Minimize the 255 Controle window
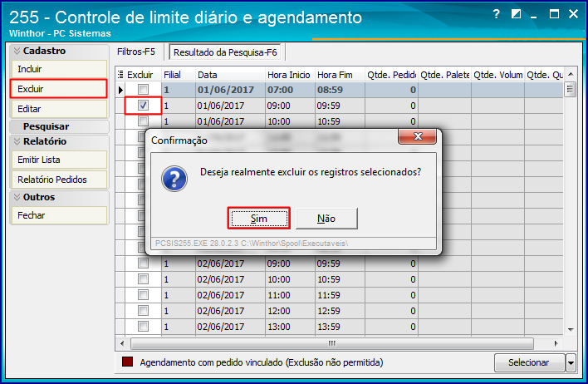The image size is (588, 384). [x=534, y=16]
